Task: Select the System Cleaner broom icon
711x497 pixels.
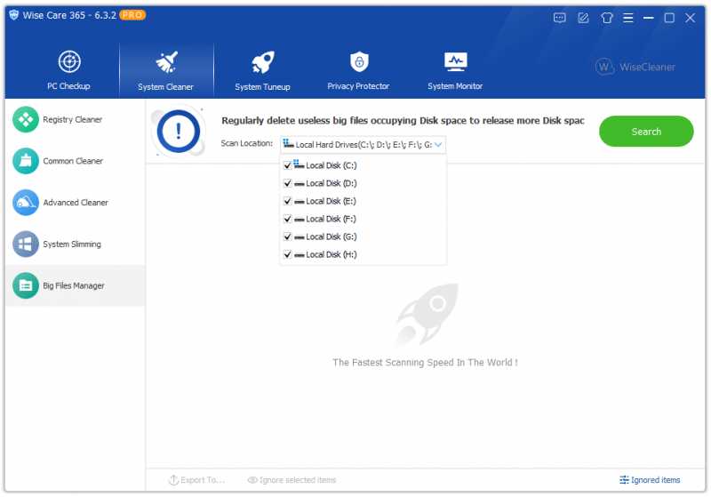Action: coord(166,62)
